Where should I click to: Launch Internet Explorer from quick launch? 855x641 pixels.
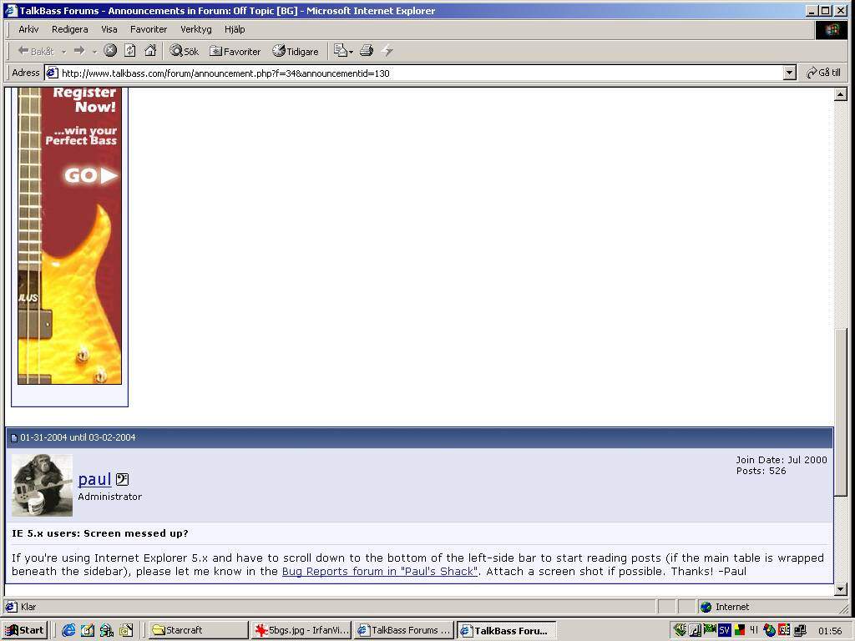68,631
